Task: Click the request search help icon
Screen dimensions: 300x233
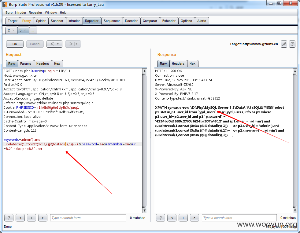Action: [9, 218]
